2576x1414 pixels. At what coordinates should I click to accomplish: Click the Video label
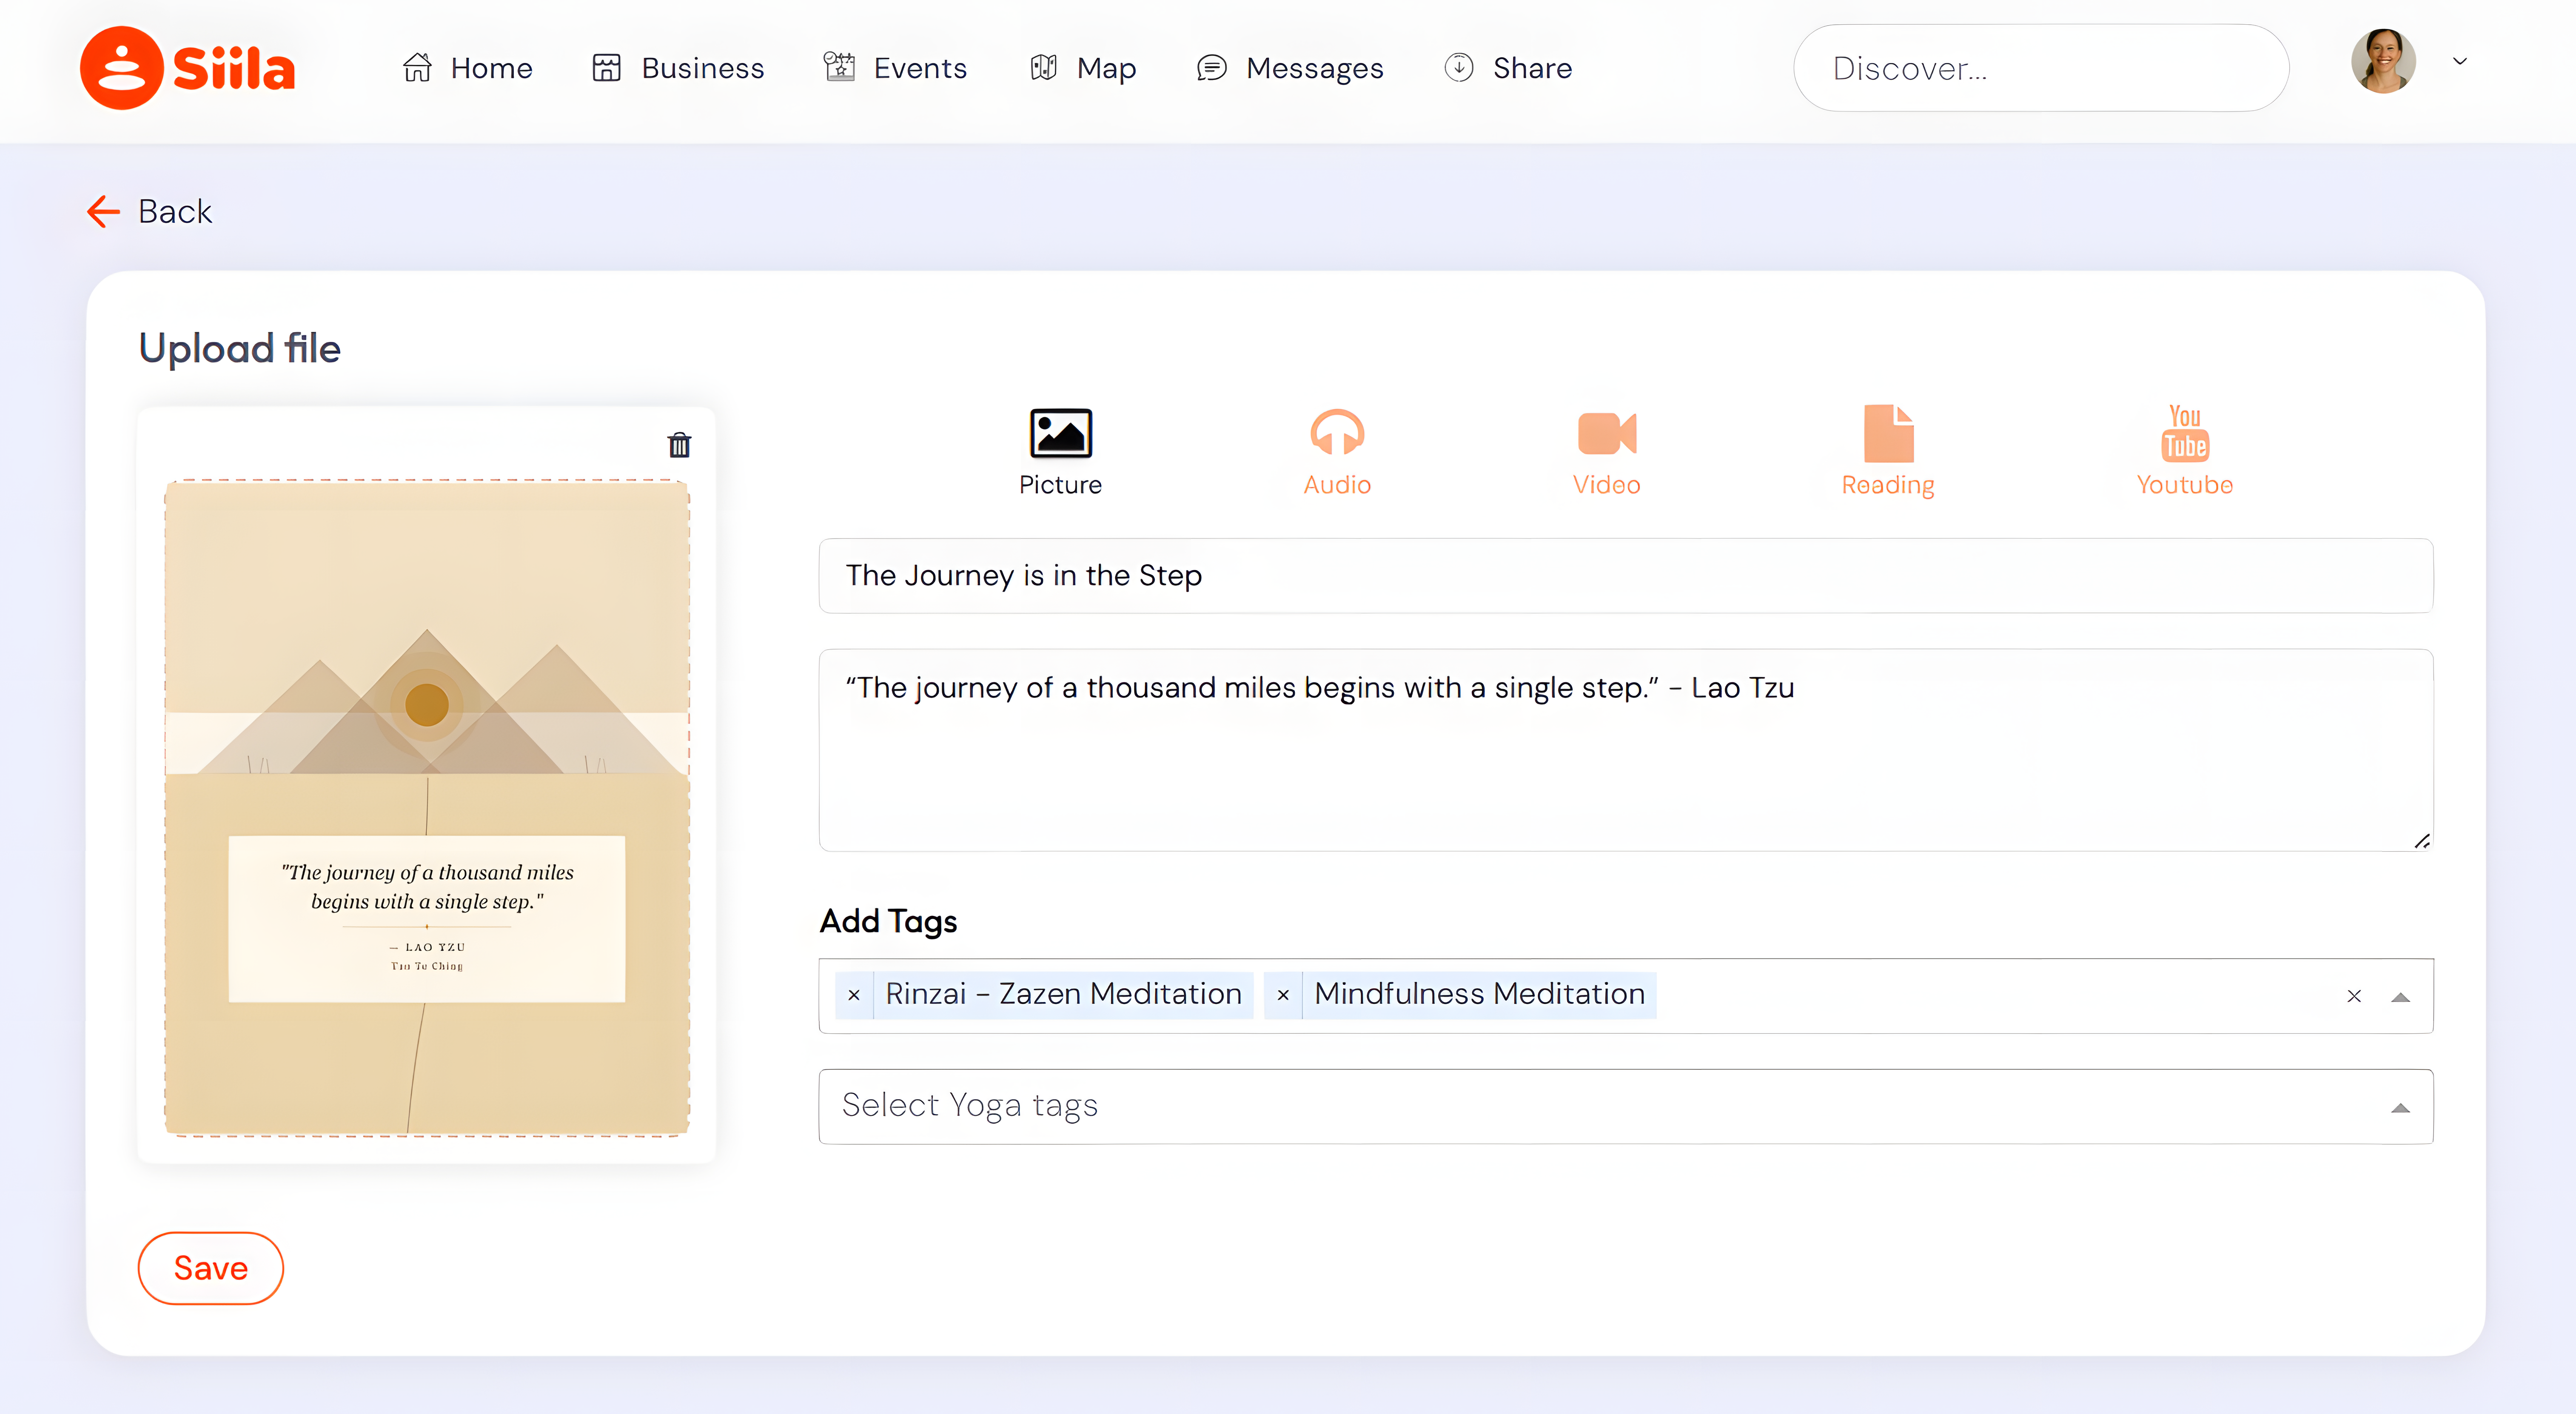click(1606, 485)
